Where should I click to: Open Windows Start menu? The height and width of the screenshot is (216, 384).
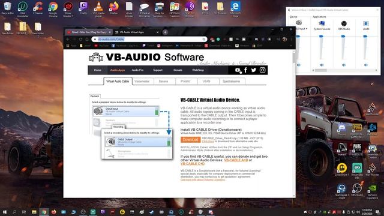point(4,212)
